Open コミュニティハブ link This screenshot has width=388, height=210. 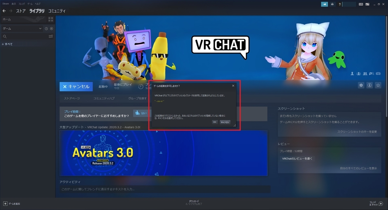click(104, 98)
